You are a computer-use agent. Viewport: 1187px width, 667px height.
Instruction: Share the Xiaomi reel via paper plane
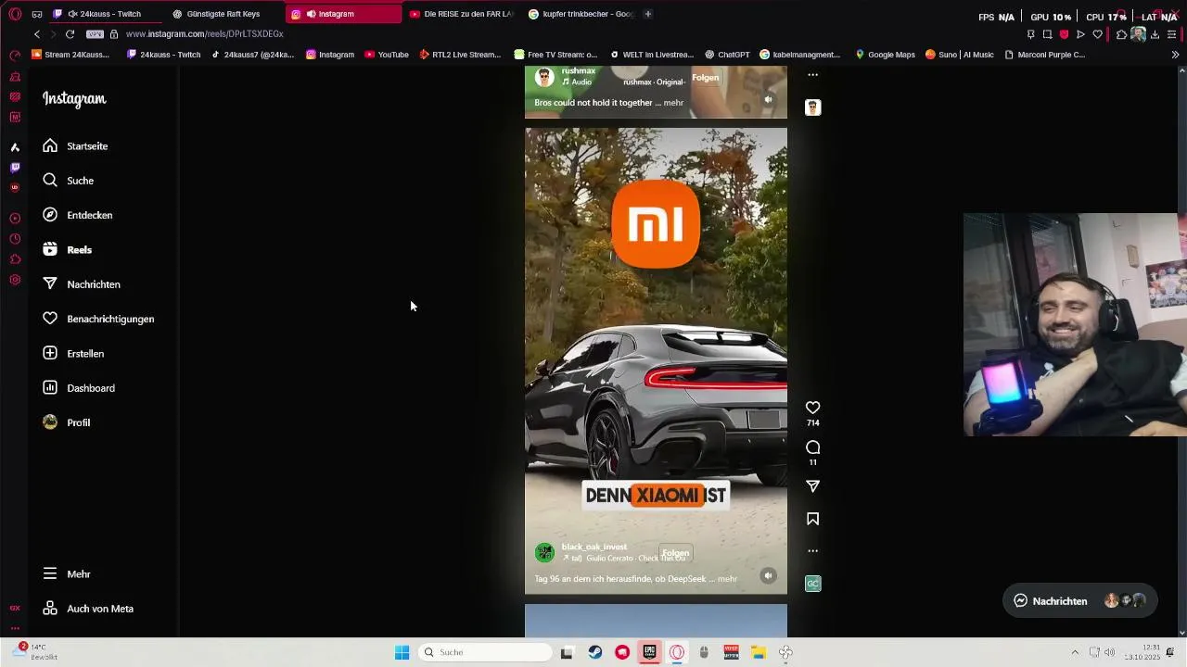[x=812, y=486]
